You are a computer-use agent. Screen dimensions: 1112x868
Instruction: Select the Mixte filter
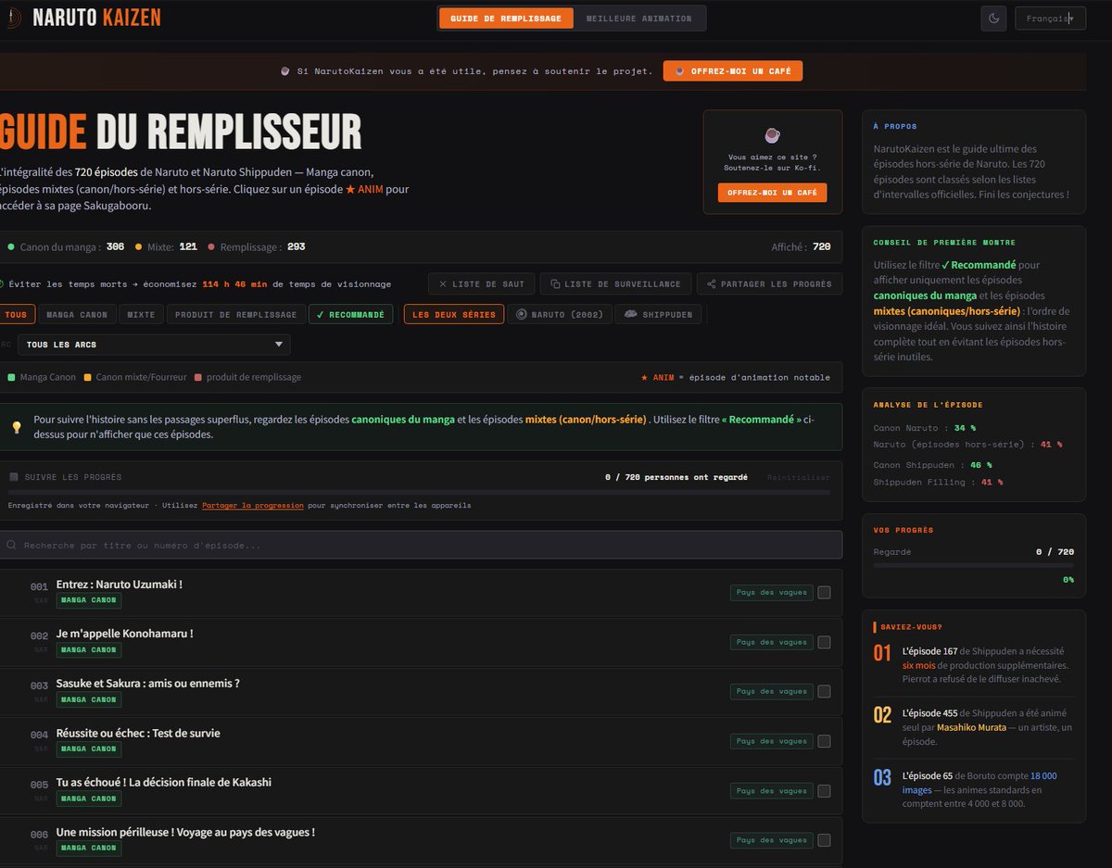(141, 314)
